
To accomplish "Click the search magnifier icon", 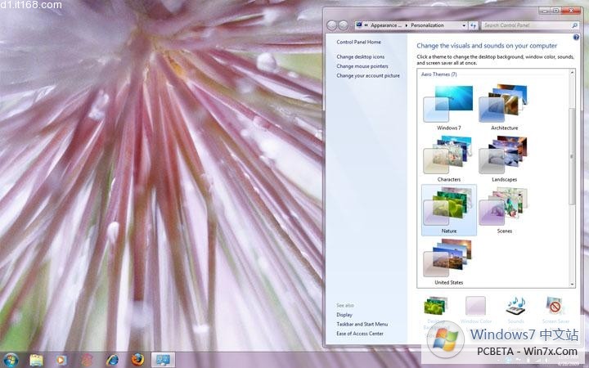I will point(575,25).
